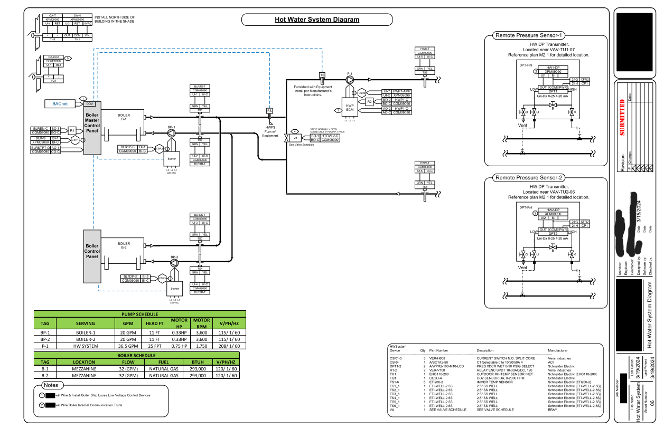664x429 pixels.
Task: Click the 'BLR1P-S' point label
Action: (x=128, y=147)
